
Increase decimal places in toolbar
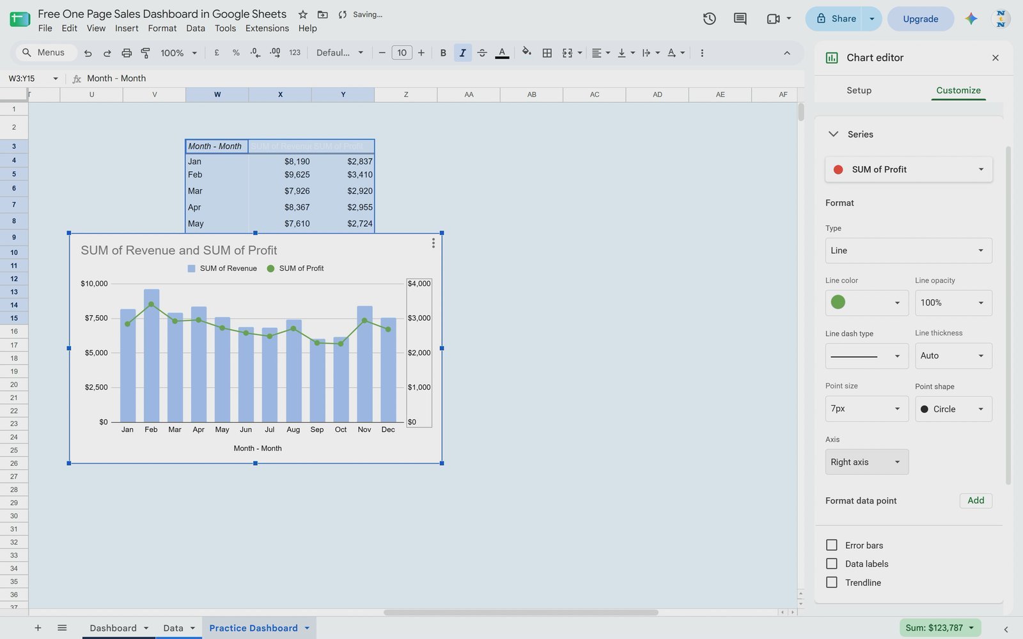[x=275, y=53]
